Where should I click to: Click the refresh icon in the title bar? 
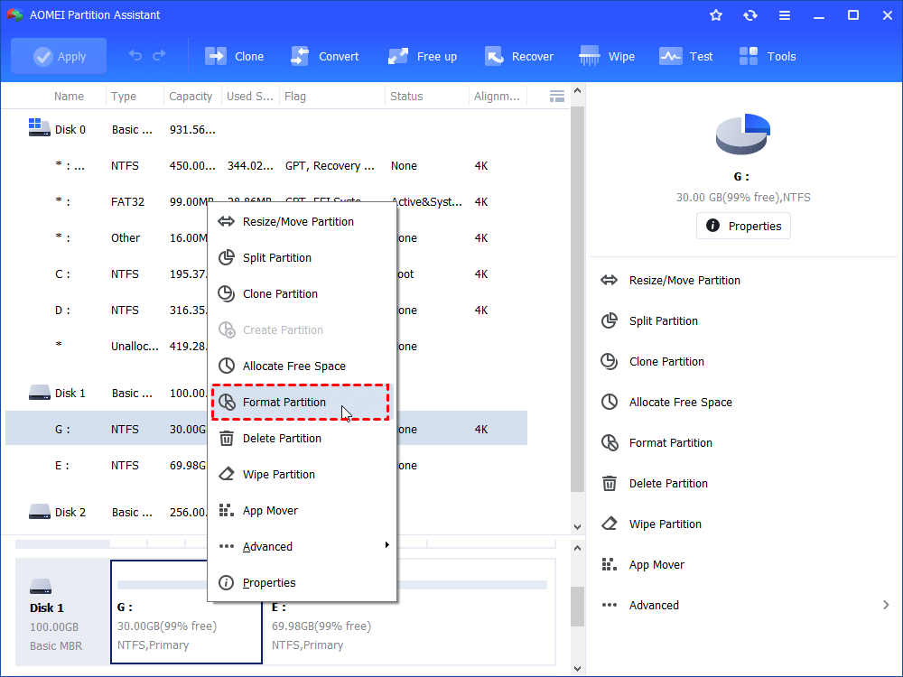coord(750,14)
